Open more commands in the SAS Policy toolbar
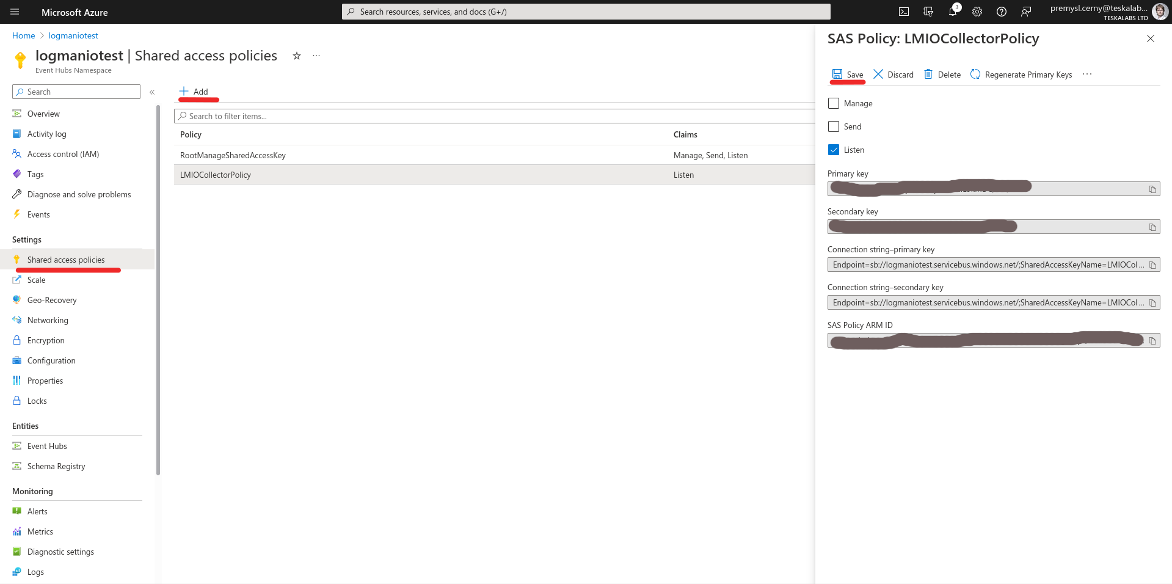 (x=1087, y=75)
